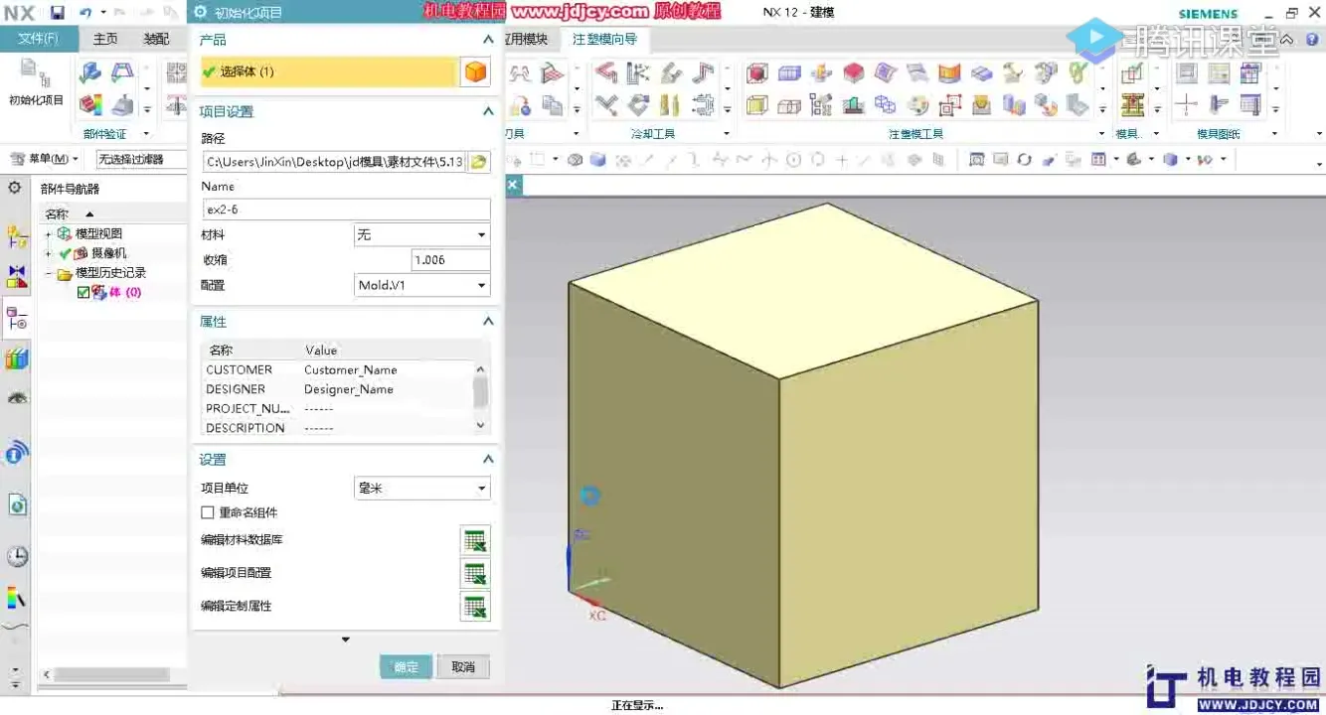
Task: Click the 取消 cancel button
Action: [463, 666]
